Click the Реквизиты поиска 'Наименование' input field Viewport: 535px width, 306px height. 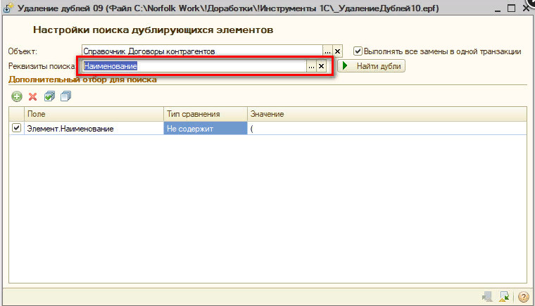point(194,65)
